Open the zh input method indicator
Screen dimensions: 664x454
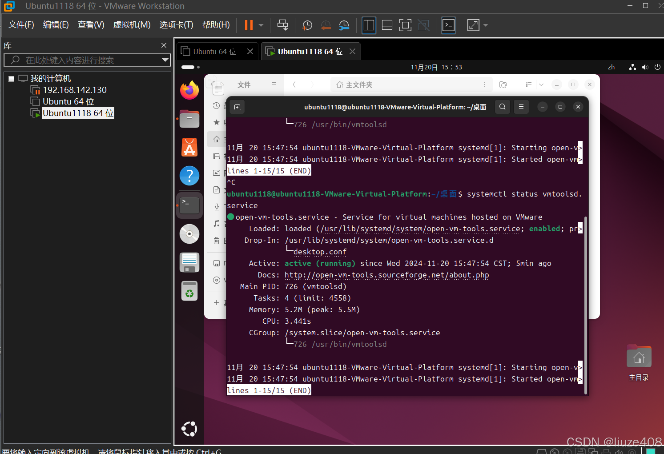point(612,67)
